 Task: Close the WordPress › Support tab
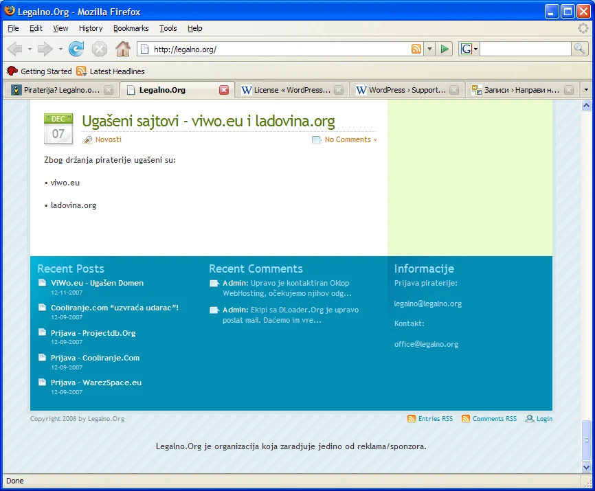(x=454, y=90)
